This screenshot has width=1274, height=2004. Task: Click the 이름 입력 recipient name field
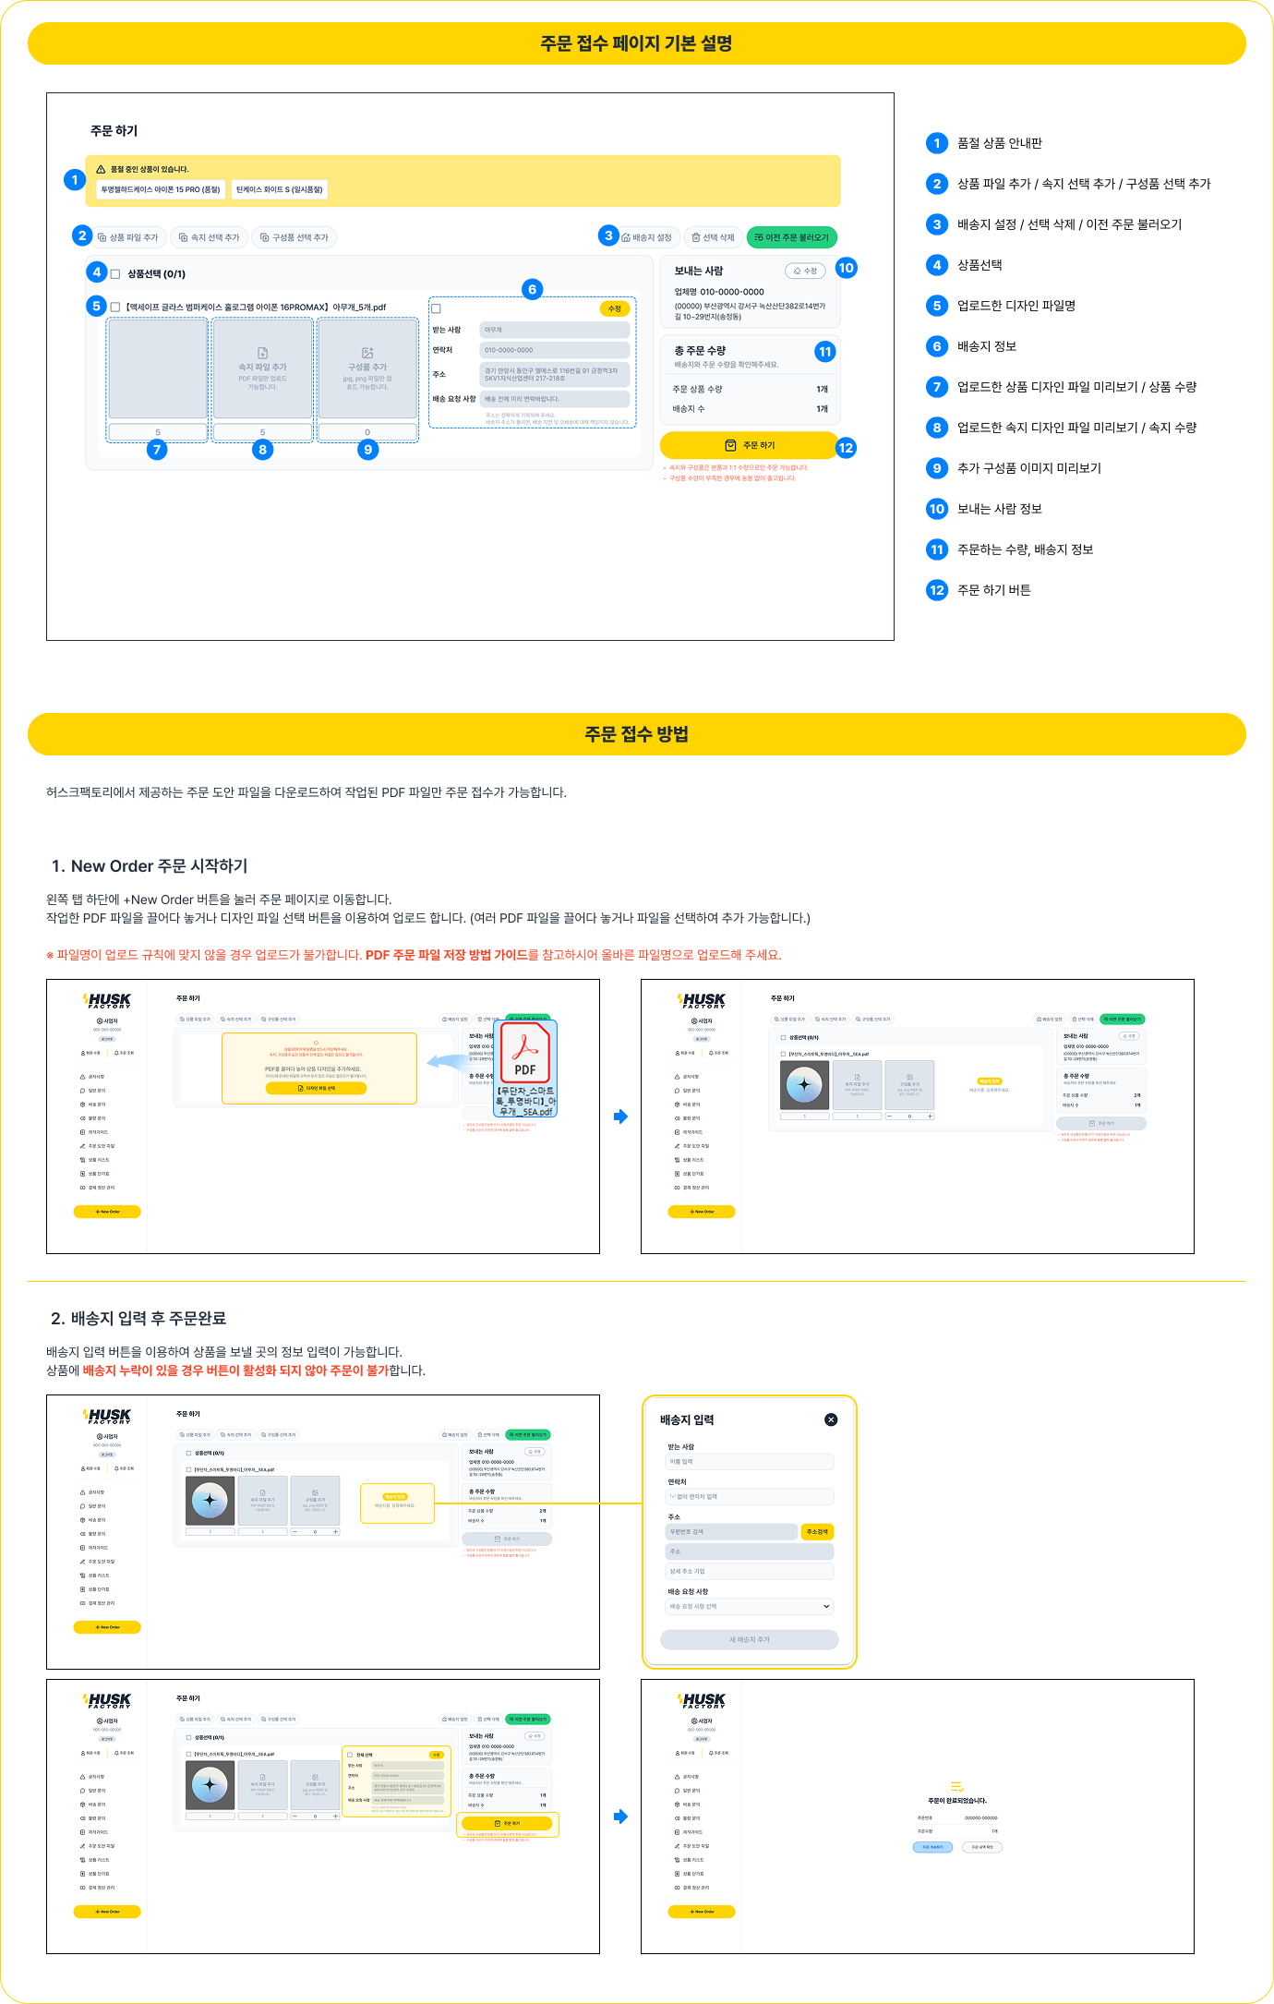click(750, 1462)
